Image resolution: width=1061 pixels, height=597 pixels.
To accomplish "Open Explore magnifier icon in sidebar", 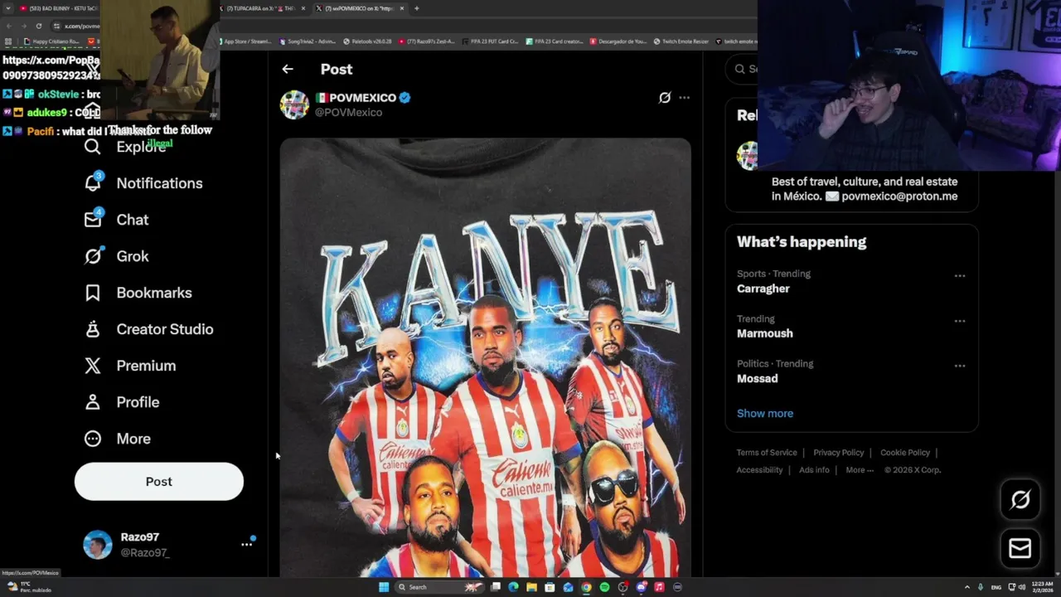I will [93, 147].
